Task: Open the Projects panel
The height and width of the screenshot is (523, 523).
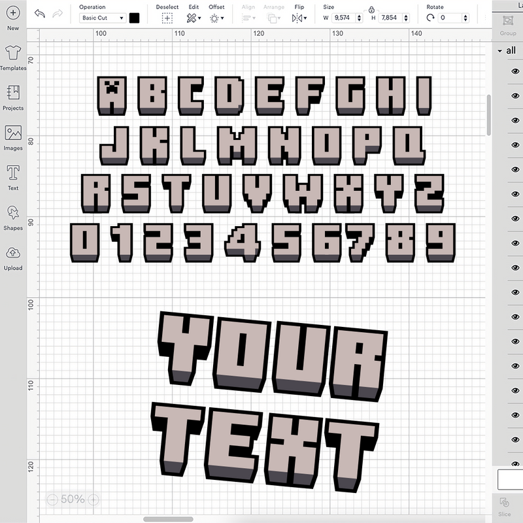Action: tap(14, 95)
